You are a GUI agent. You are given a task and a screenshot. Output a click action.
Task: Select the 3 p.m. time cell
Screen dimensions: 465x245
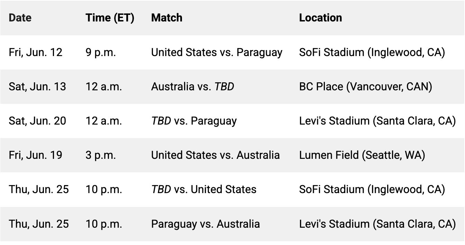click(x=101, y=155)
